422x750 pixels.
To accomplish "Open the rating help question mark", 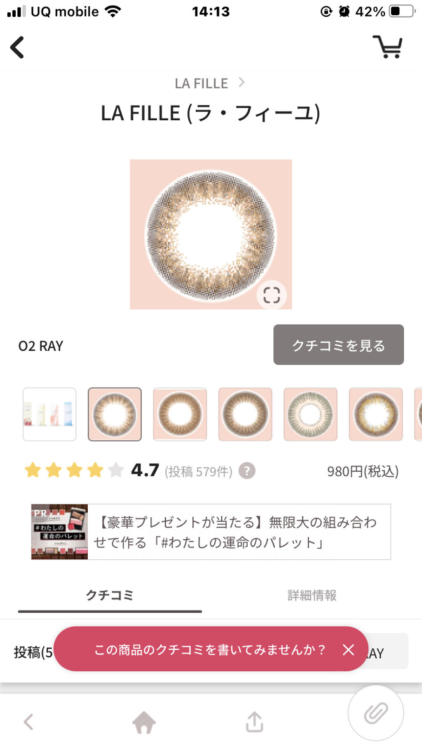I will (x=247, y=471).
